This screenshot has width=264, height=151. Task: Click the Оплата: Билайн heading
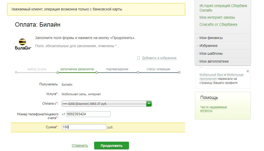pyautogui.click(x=38, y=25)
